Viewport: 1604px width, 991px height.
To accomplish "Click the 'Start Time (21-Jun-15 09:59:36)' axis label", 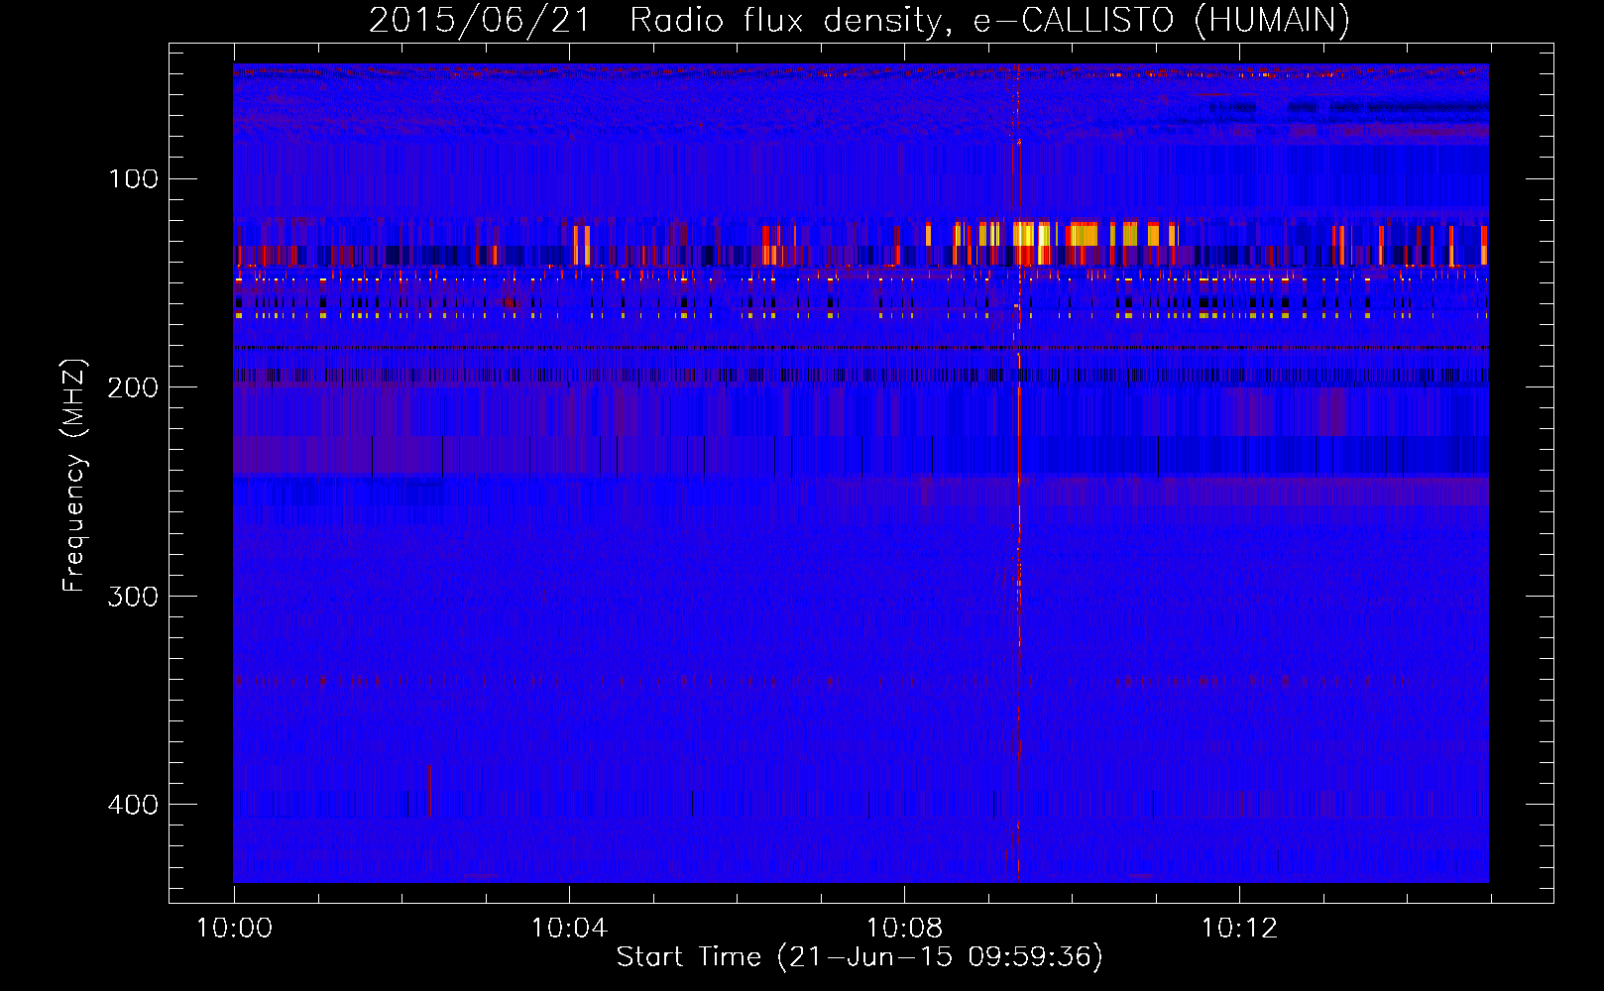I will tap(859, 957).
